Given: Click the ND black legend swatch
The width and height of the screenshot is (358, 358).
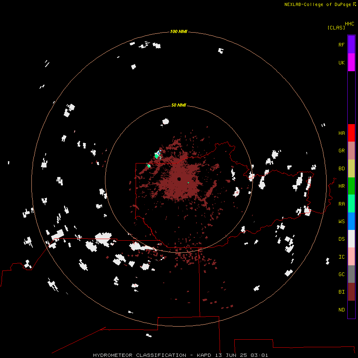Looking at the screenshot, I should tap(351, 309).
